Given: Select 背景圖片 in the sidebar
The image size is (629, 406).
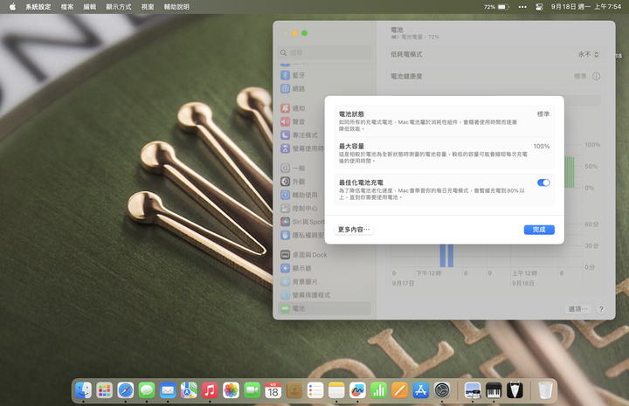Looking at the screenshot, I should click(324, 282).
